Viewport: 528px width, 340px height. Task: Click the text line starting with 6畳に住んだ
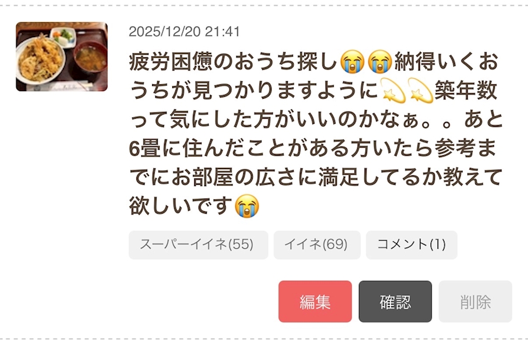[313, 148]
